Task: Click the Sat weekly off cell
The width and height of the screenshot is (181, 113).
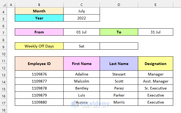Action: coord(82,46)
